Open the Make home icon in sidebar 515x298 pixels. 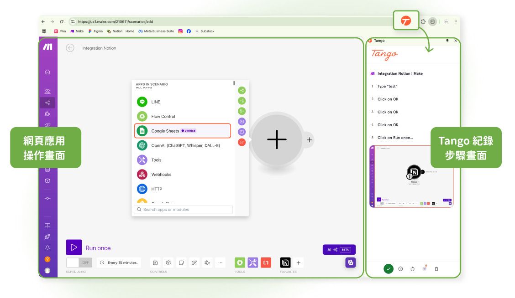(x=47, y=72)
